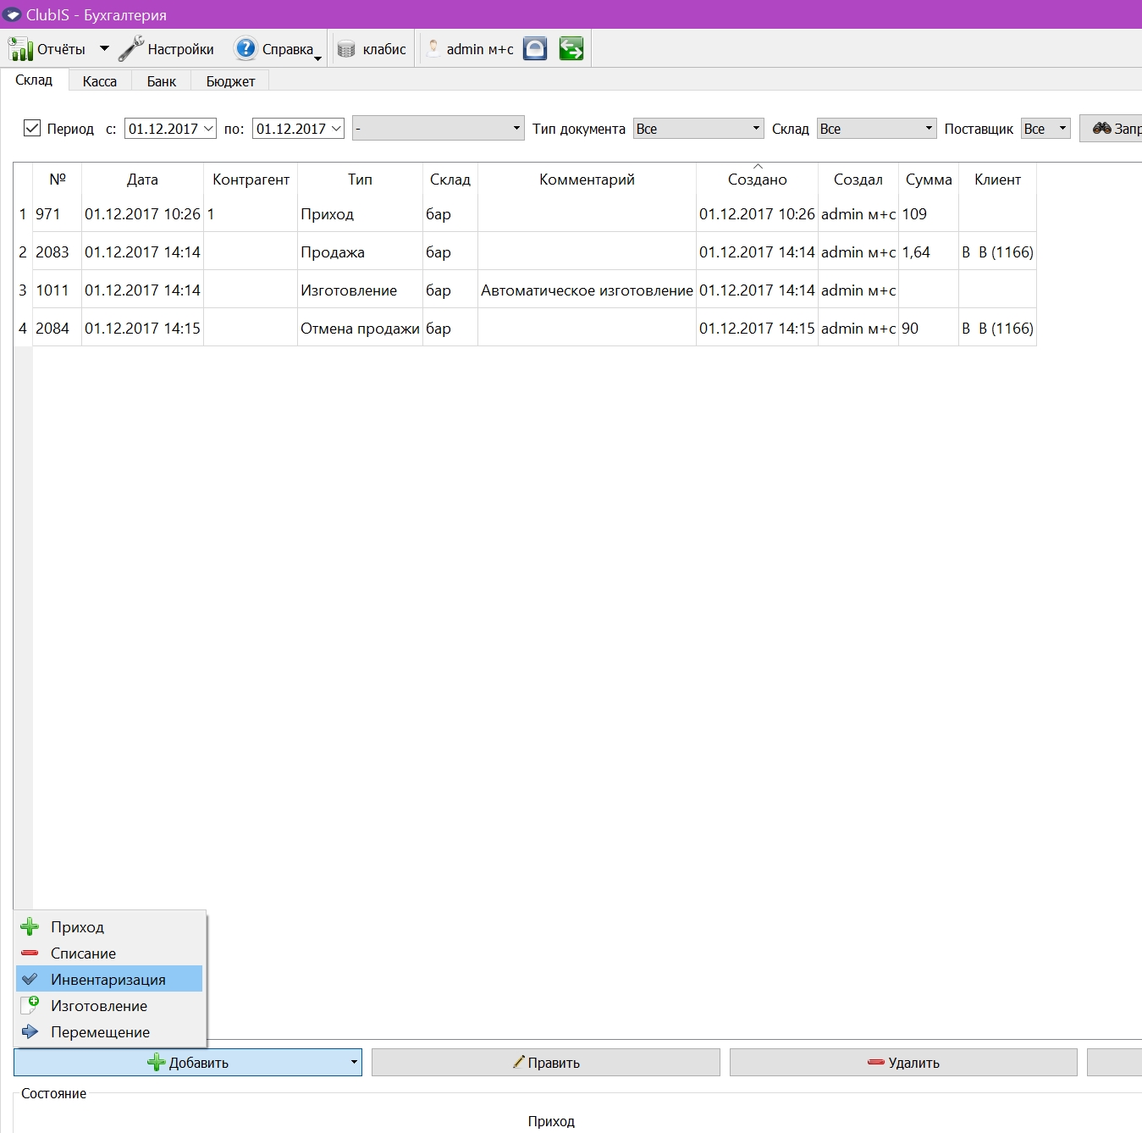Open Тип документа dropdown
1142x1133 pixels.
[x=698, y=128]
